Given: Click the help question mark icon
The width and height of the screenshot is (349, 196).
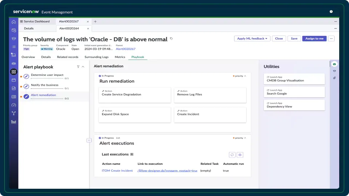Looking at the screenshot, I should tap(331, 12).
